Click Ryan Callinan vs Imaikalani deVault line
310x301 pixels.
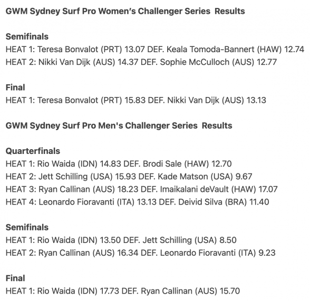click(x=141, y=189)
